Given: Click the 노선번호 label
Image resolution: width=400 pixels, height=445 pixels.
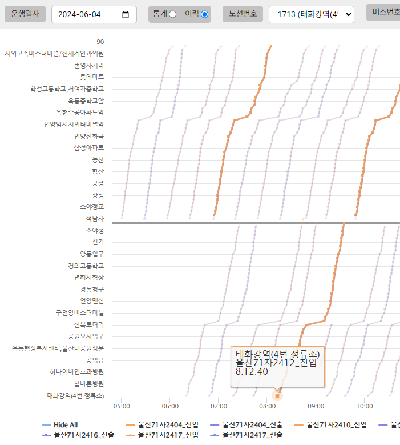Looking at the screenshot, I should (242, 14).
